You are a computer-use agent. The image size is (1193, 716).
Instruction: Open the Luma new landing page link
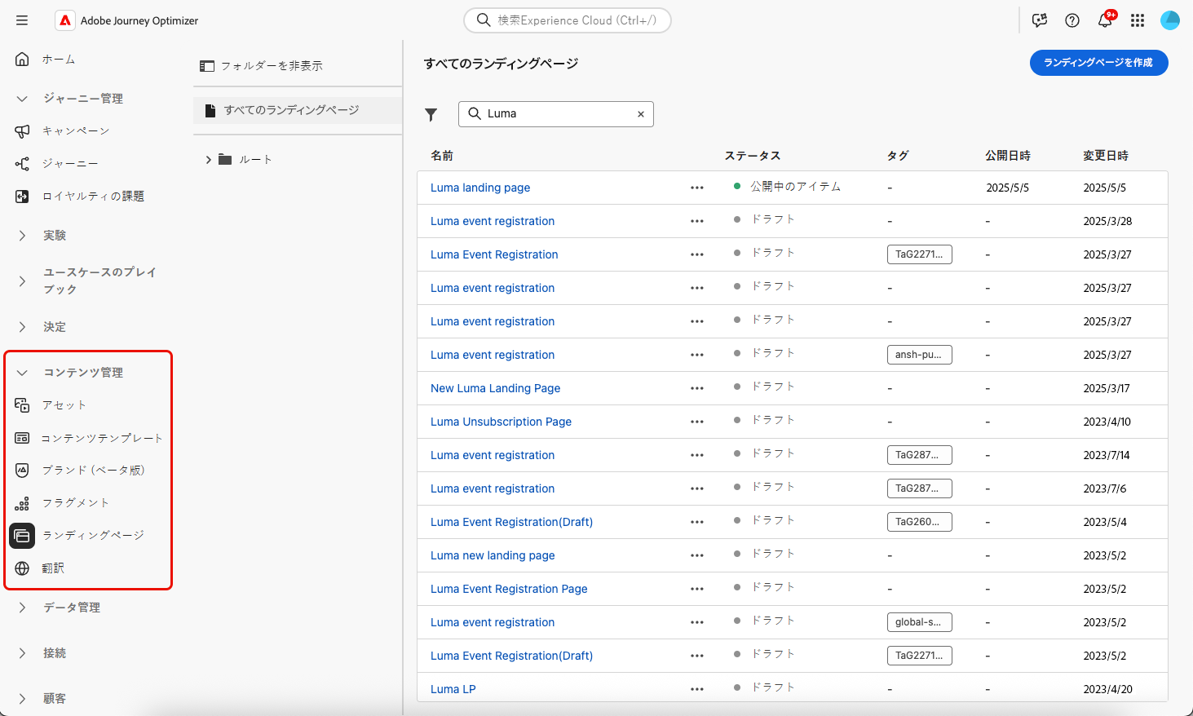(493, 555)
